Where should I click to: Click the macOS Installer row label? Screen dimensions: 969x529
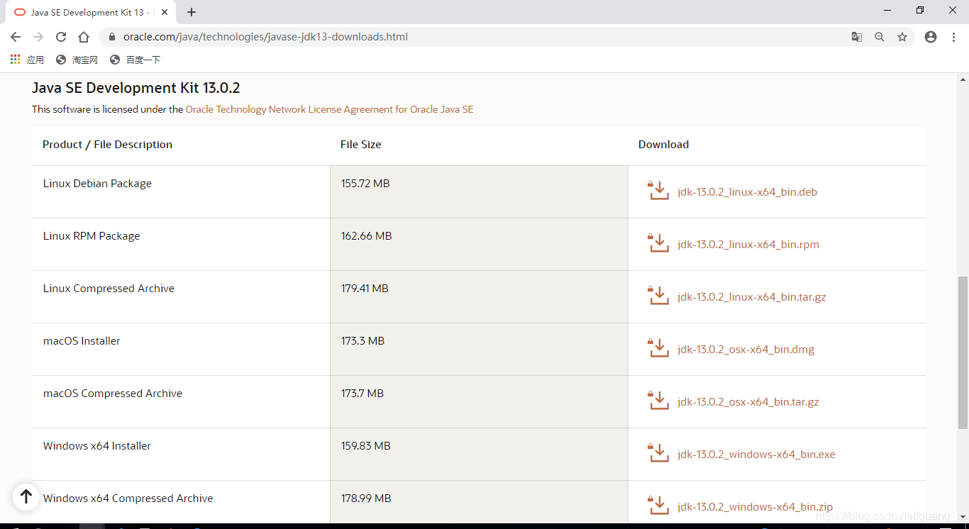click(82, 340)
